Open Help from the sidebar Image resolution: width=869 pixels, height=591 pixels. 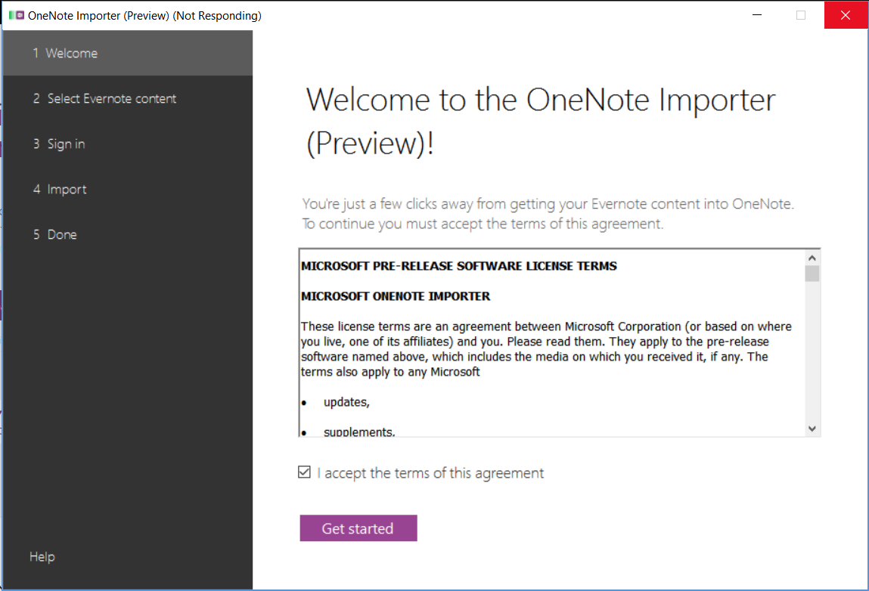pos(42,556)
